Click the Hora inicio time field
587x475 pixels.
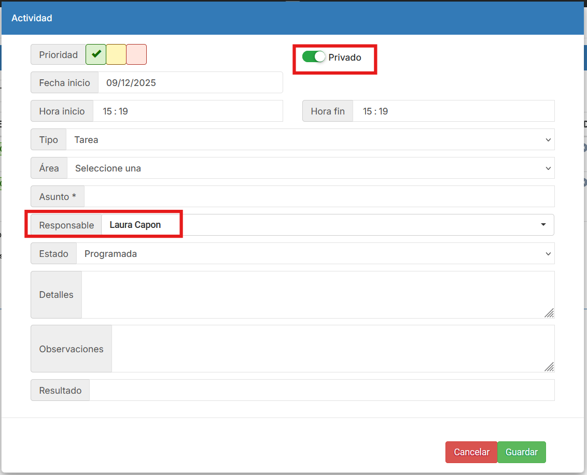point(187,111)
